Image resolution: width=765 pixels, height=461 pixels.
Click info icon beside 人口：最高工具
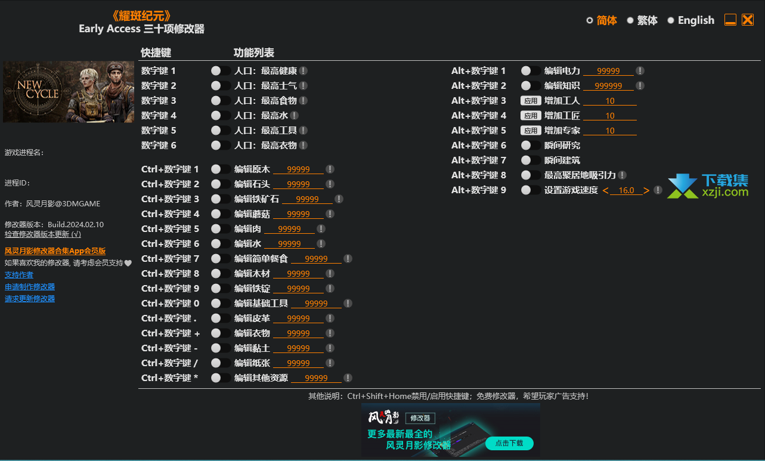click(x=303, y=130)
